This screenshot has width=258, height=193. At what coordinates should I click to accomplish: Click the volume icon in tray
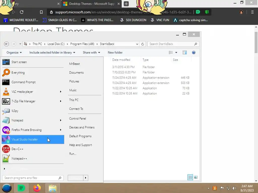(x=234, y=188)
